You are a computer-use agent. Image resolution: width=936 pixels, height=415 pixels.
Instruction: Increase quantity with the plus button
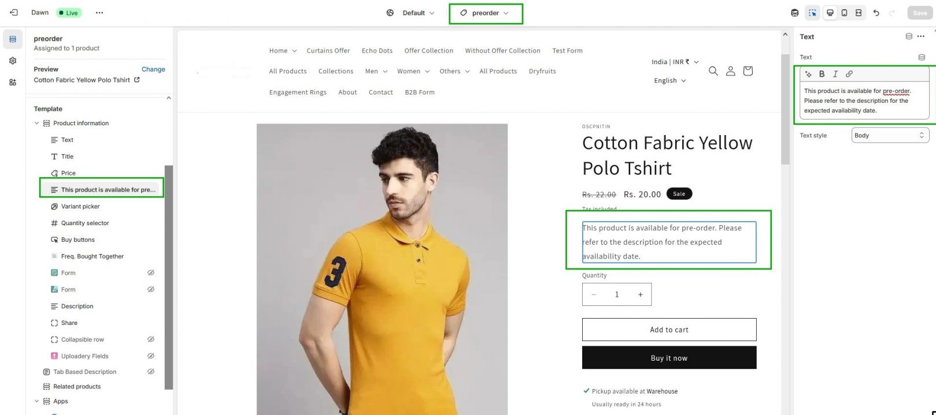point(640,294)
